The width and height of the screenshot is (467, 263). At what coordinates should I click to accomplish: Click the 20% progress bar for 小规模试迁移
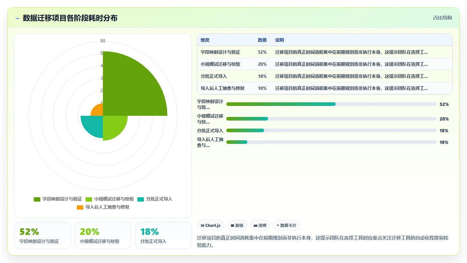click(331, 119)
